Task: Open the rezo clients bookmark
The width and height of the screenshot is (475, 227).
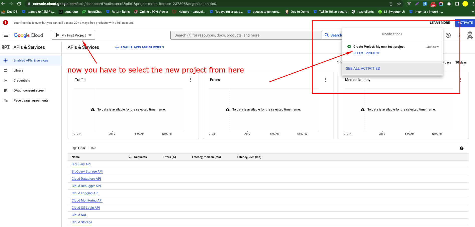Action: 363,12
